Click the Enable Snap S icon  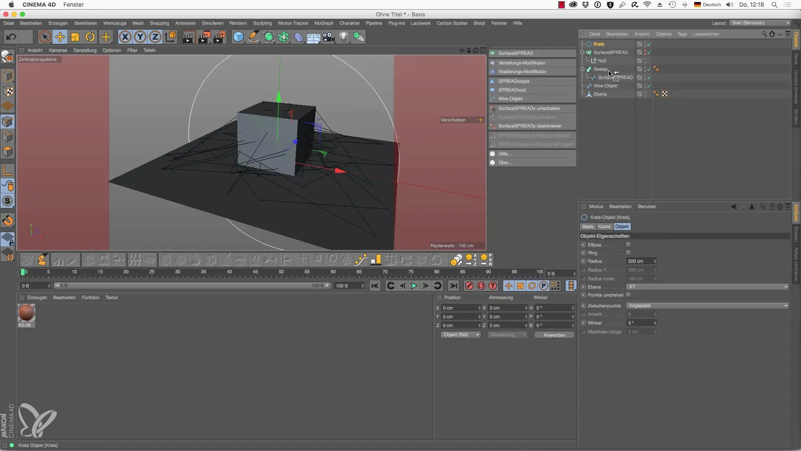(x=8, y=201)
